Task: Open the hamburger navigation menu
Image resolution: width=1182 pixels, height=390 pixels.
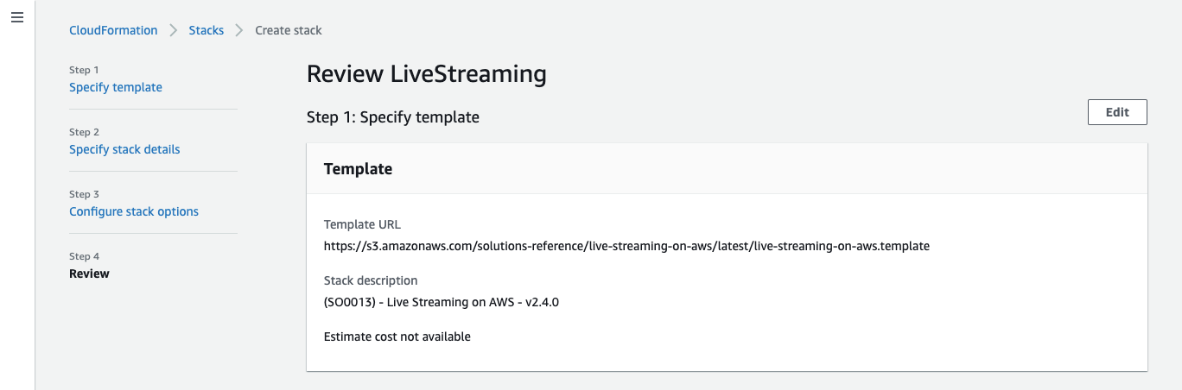Action: click(17, 17)
